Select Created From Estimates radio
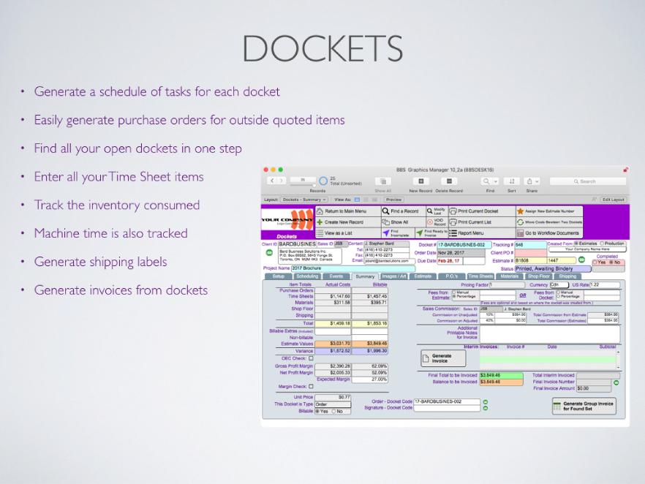645x484 pixels. [576, 244]
